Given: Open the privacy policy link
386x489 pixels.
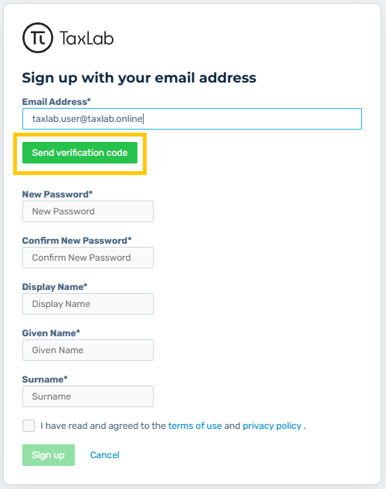Looking at the screenshot, I should coord(272,426).
